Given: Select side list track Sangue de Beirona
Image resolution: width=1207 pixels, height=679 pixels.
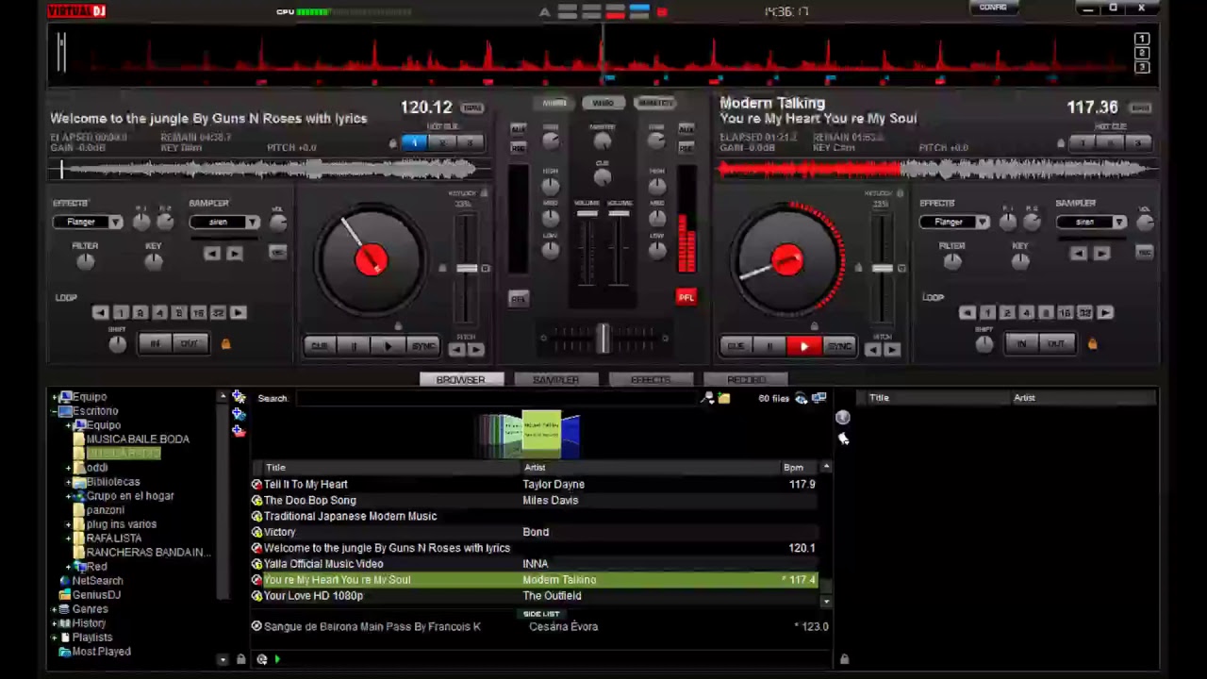Looking at the screenshot, I should tap(539, 626).
